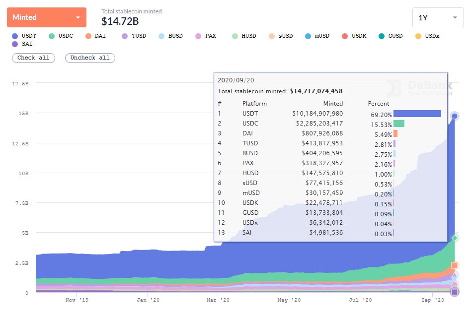
Task: Click the Jul '20 x-axis label
Action: click(x=361, y=300)
